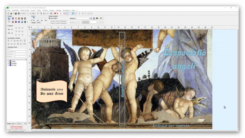
Task: Click the Open folder icon in toolbar
Action: [11, 13]
